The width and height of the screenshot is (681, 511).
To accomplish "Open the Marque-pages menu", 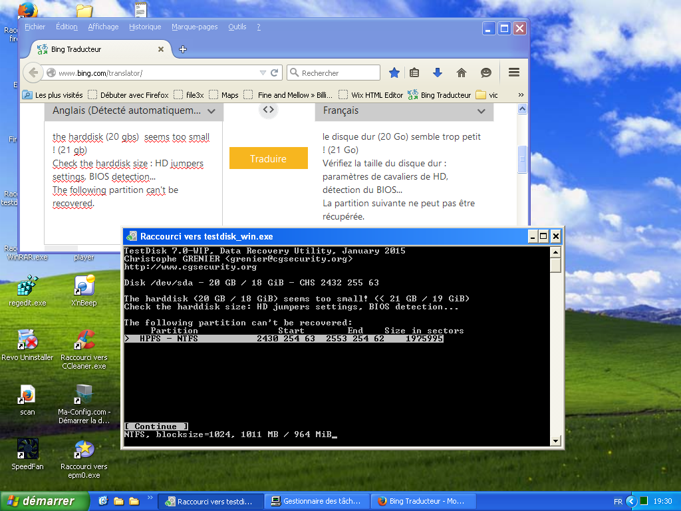I will pos(195,27).
